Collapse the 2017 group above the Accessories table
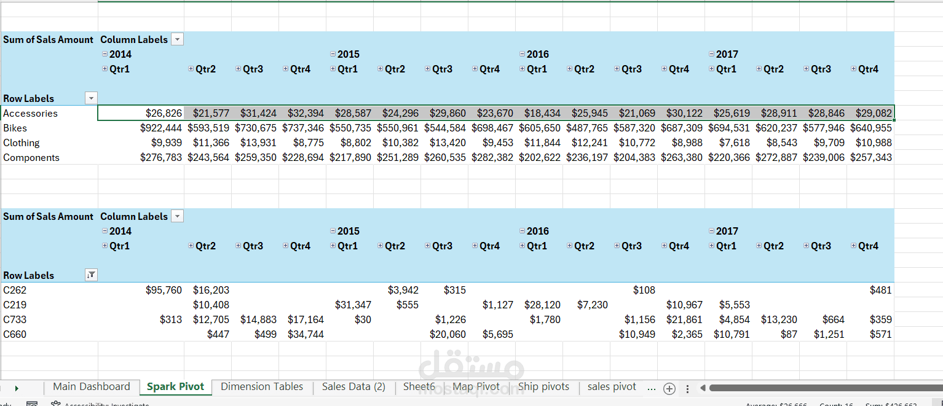Viewport: 943px width, 406px height. click(711, 54)
